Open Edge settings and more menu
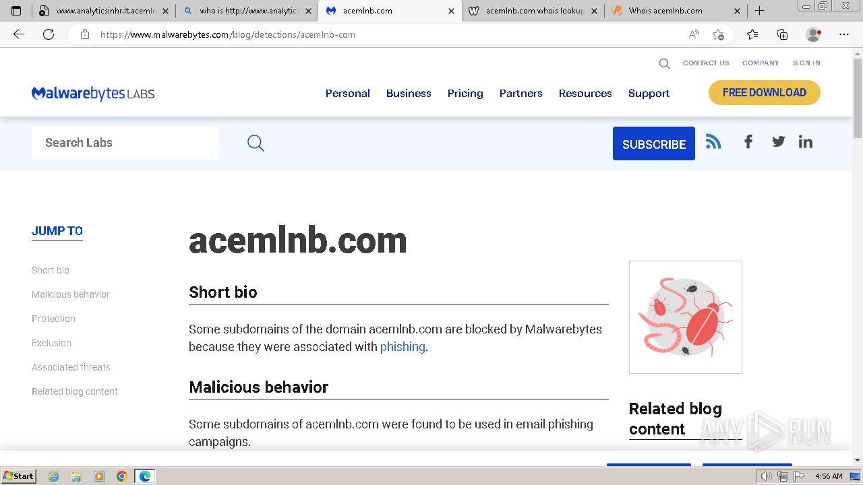The width and height of the screenshot is (863, 485). (x=844, y=34)
